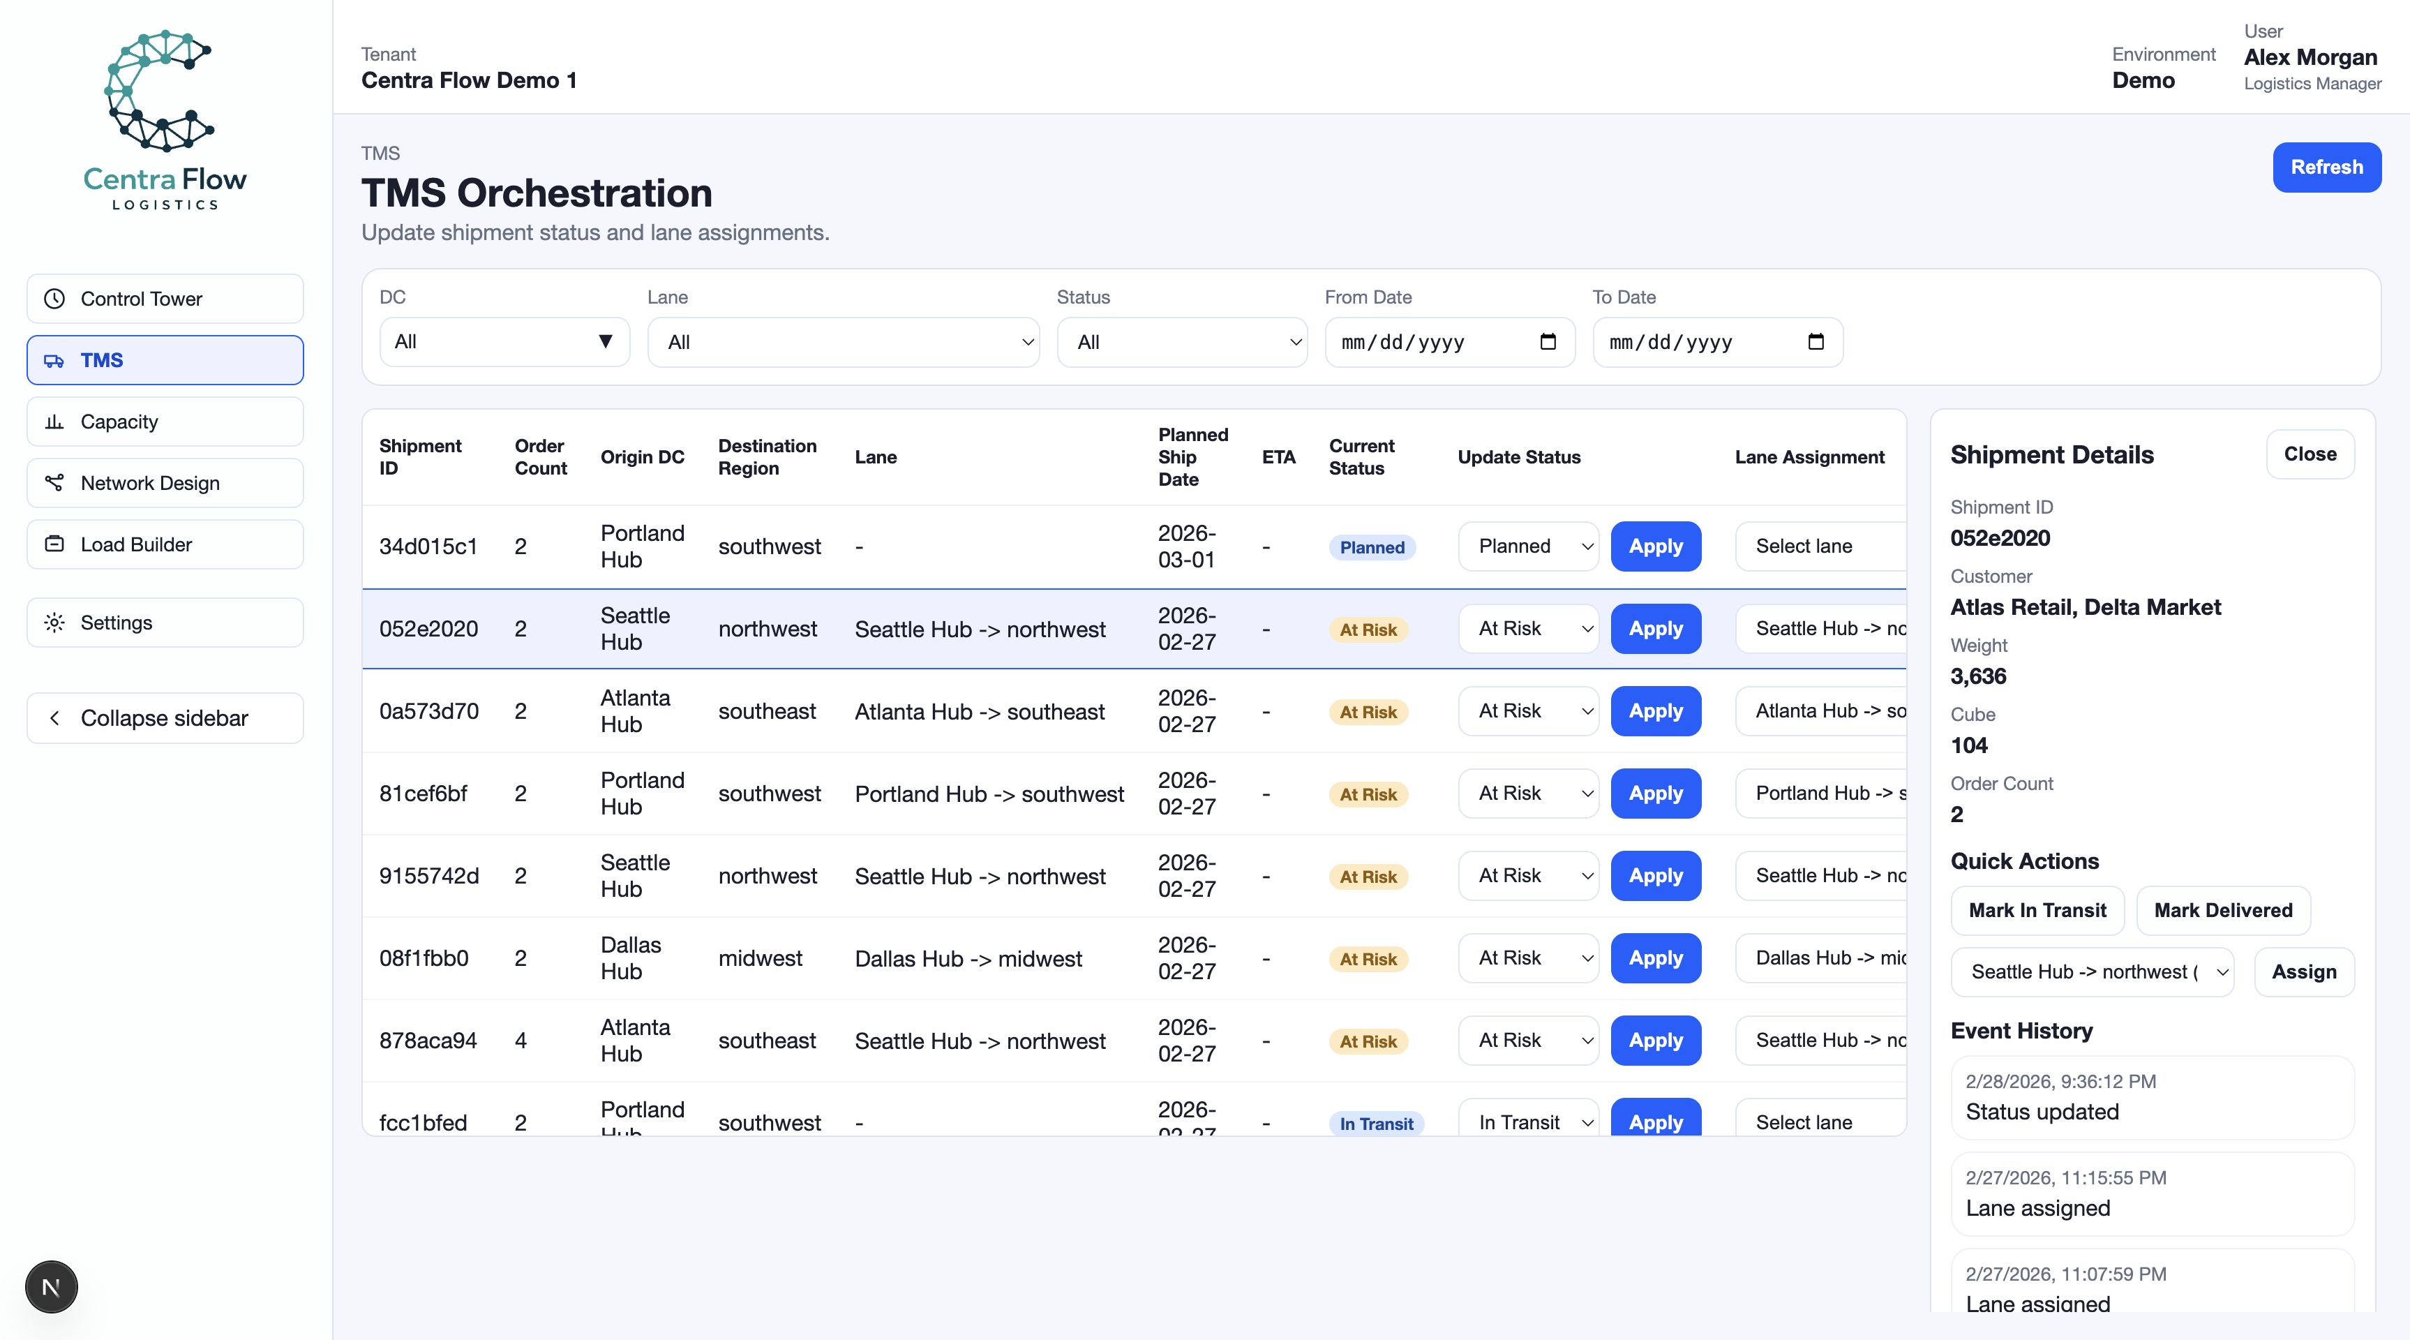Expand the DC filter dropdown
This screenshot has height=1340, width=2410.
click(504, 341)
